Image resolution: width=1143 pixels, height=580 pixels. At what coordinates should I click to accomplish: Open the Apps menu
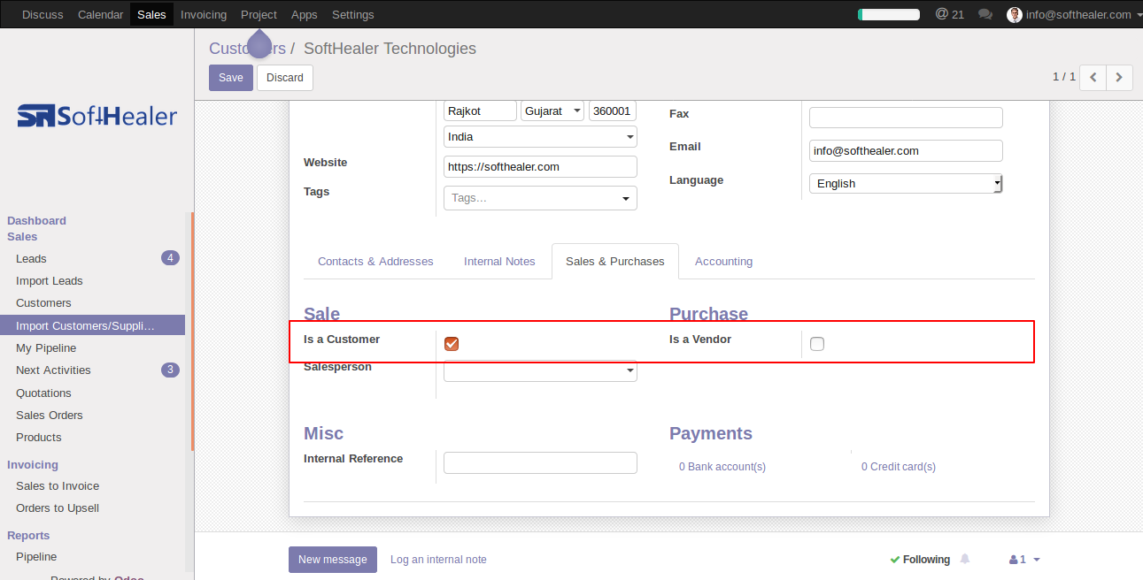coord(305,14)
